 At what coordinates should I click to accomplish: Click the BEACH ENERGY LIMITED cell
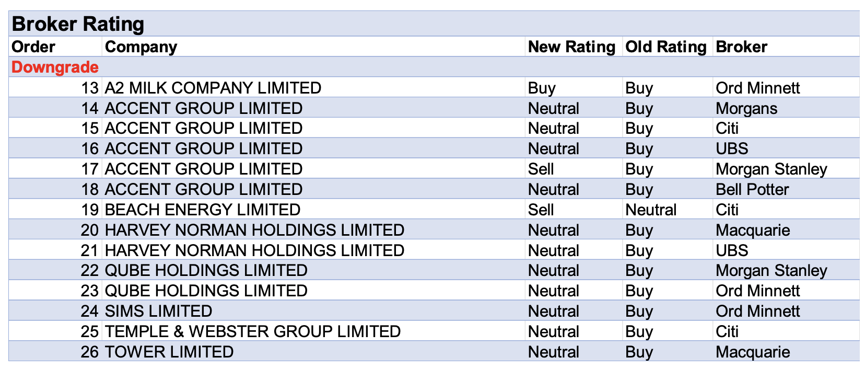pos(203,210)
